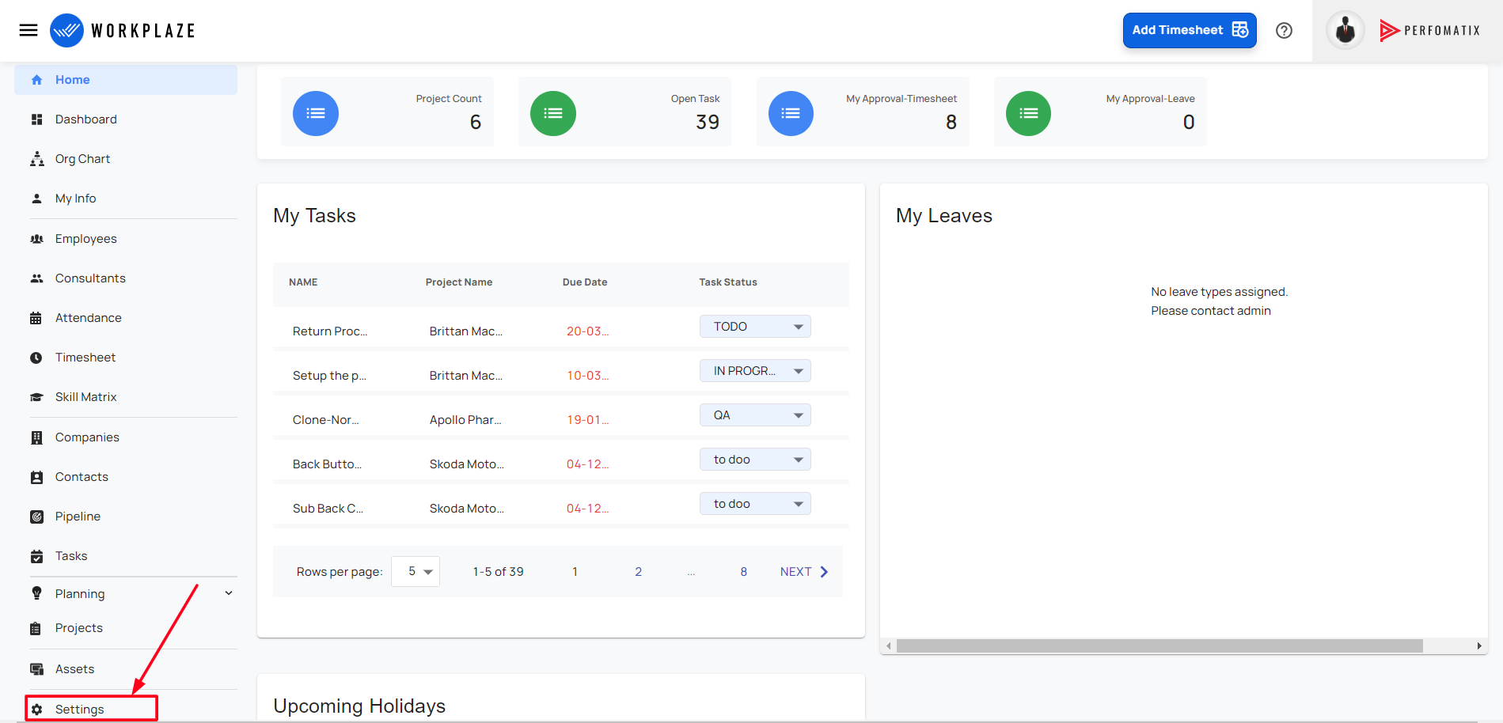Click the Open Task green icon
The height and width of the screenshot is (723, 1503).
pos(553,113)
